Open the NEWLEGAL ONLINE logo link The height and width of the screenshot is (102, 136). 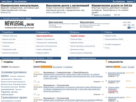click(19, 25)
